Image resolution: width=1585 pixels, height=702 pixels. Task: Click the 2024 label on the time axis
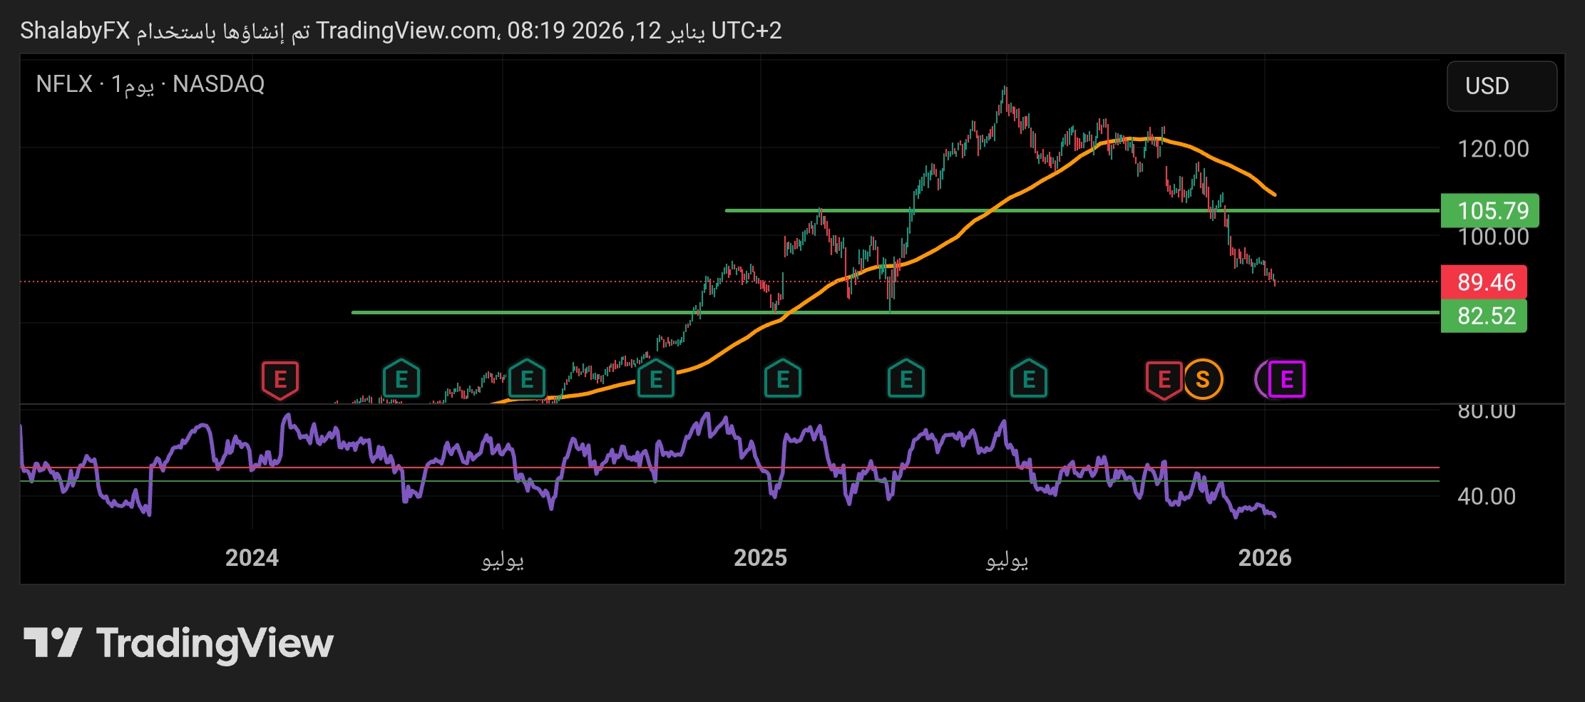pyautogui.click(x=252, y=557)
